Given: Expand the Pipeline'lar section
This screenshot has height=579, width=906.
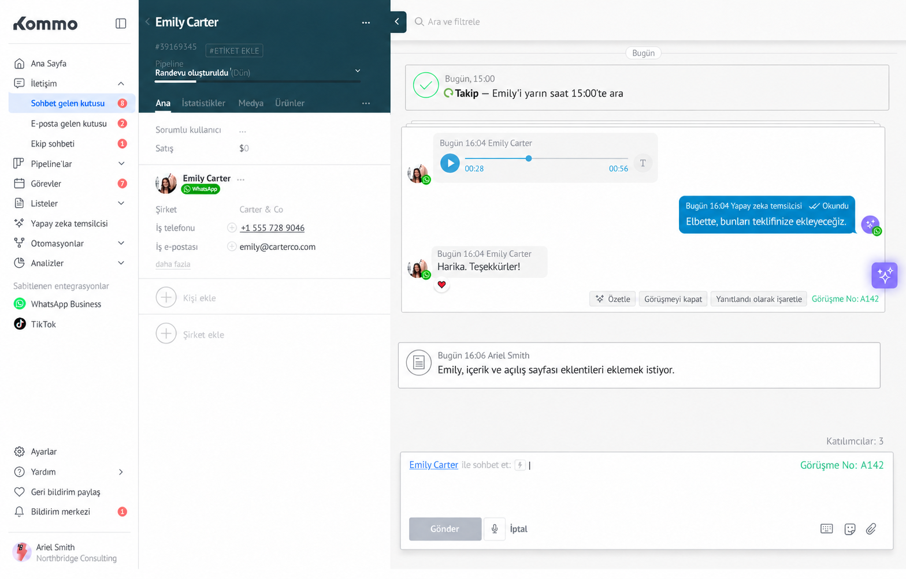Looking at the screenshot, I should [121, 164].
